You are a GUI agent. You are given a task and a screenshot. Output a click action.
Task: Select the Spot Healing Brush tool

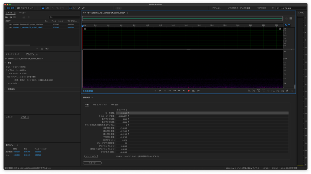click(x=83, y=8)
